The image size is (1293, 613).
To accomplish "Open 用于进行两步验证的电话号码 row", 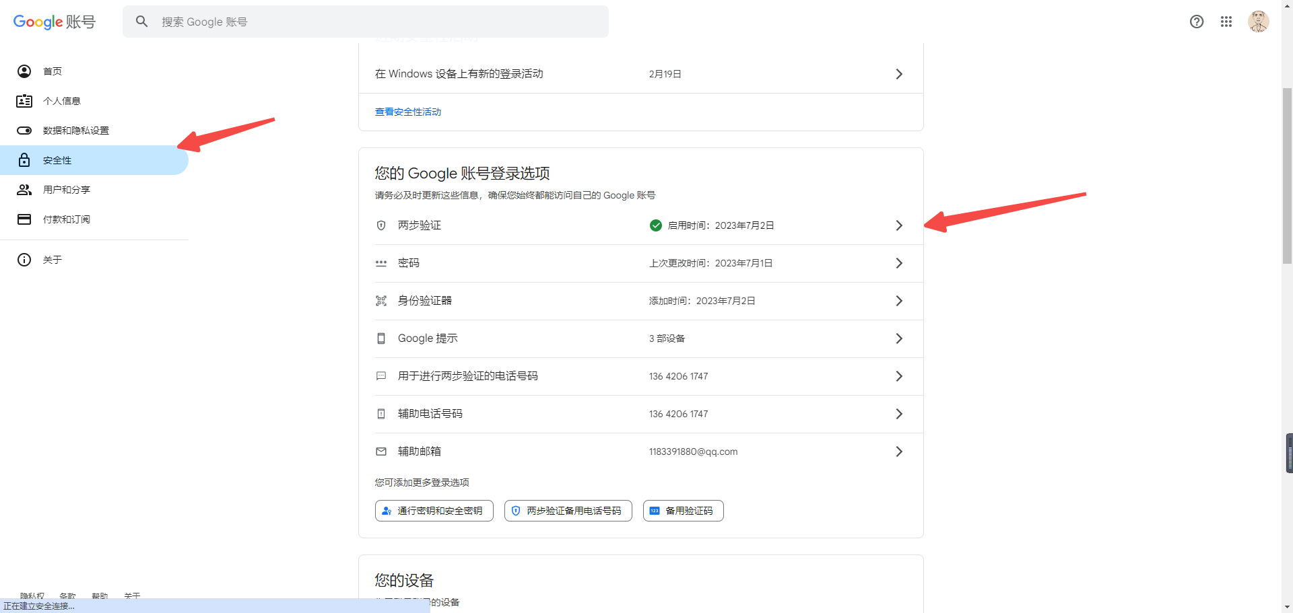I will [640, 376].
